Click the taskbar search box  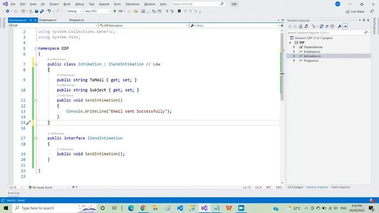click(x=54, y=208)
